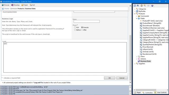Image resolution: width=169 pixels, height=95 pixels.
Task: Select SupplierCountry (String(15)) field
Action: pos(155,35)
